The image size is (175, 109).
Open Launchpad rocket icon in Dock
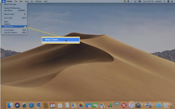point(24,105)
